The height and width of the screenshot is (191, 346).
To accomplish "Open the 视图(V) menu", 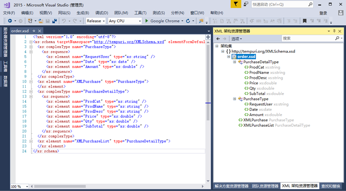I will point(45,13).
